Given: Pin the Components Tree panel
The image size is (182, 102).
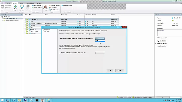Looking at the screenshot, I should pos(22,15).
